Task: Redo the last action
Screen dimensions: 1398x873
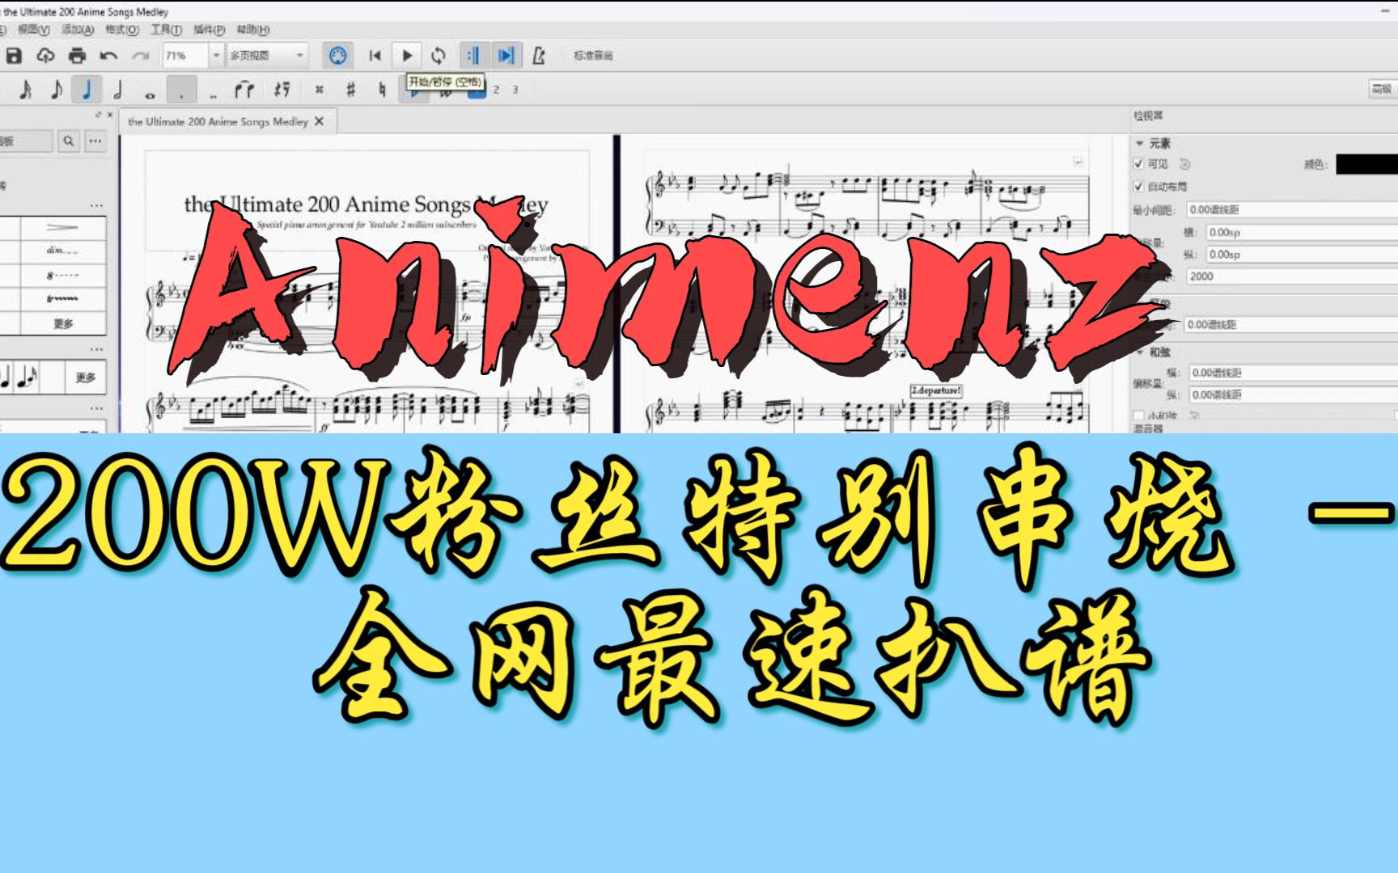Action: coord(141,56)
